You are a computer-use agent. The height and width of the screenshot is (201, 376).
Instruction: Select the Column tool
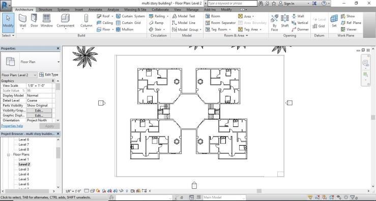coord(86,21)
